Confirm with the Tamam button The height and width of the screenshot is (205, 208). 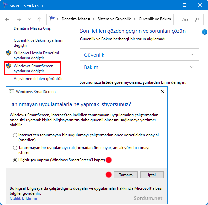tap(126, 175)
